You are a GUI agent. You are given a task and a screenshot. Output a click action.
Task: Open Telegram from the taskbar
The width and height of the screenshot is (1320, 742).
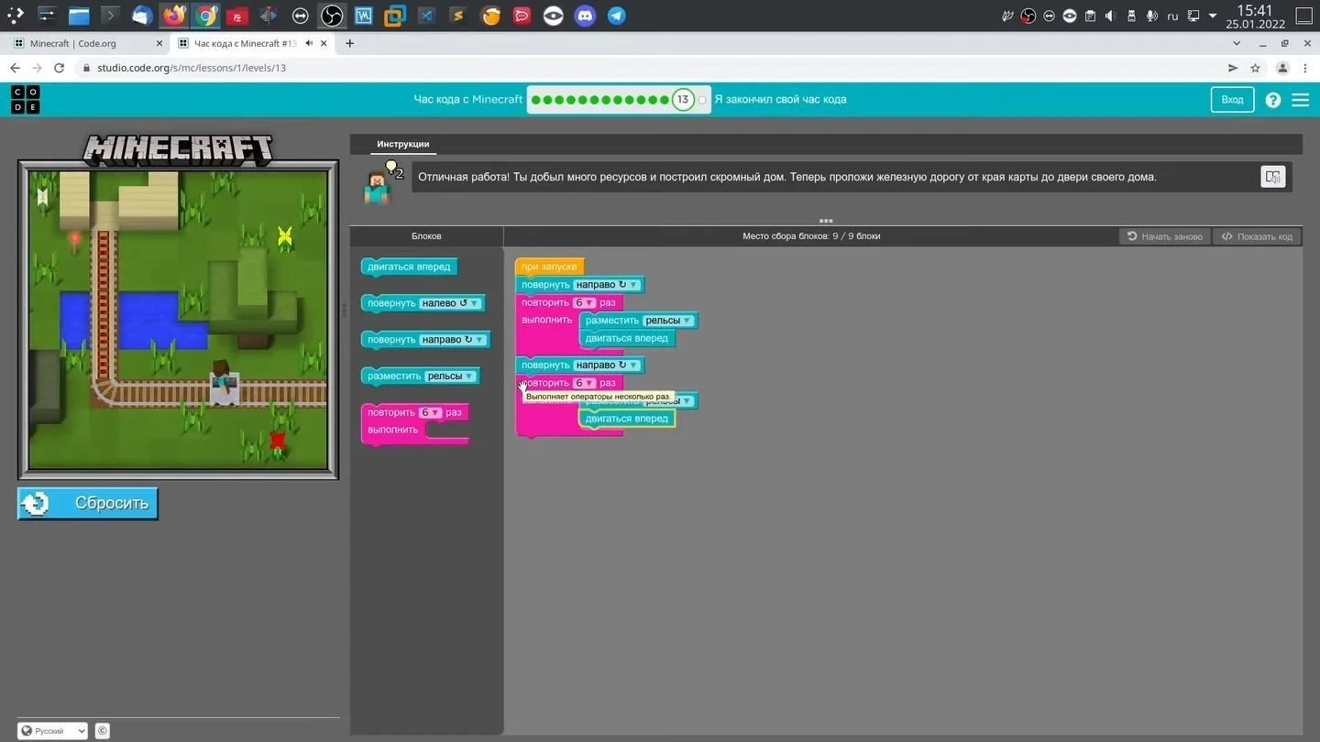click(x=617, y=16)
